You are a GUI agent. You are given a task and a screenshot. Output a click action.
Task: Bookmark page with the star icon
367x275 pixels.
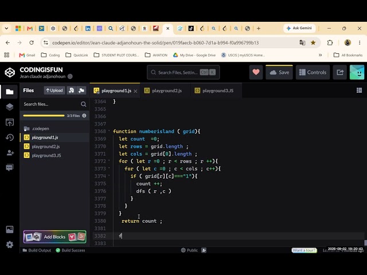313,42
